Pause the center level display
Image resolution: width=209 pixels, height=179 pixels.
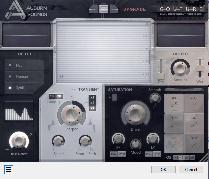point(62,76)
